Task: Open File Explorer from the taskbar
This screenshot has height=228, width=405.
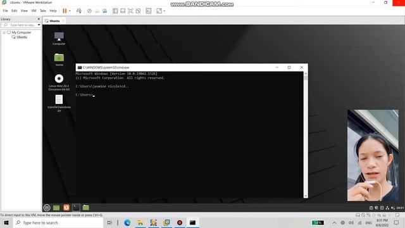Action: pos(140,222)
